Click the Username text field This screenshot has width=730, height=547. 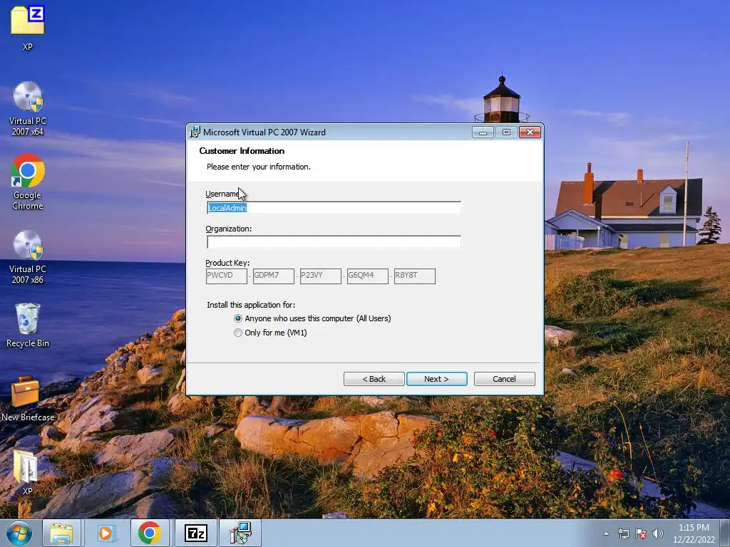(x=334, y=208)
